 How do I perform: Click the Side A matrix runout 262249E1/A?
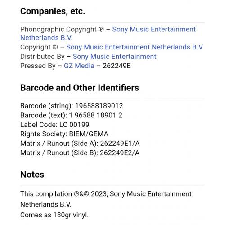click(120, 144)
